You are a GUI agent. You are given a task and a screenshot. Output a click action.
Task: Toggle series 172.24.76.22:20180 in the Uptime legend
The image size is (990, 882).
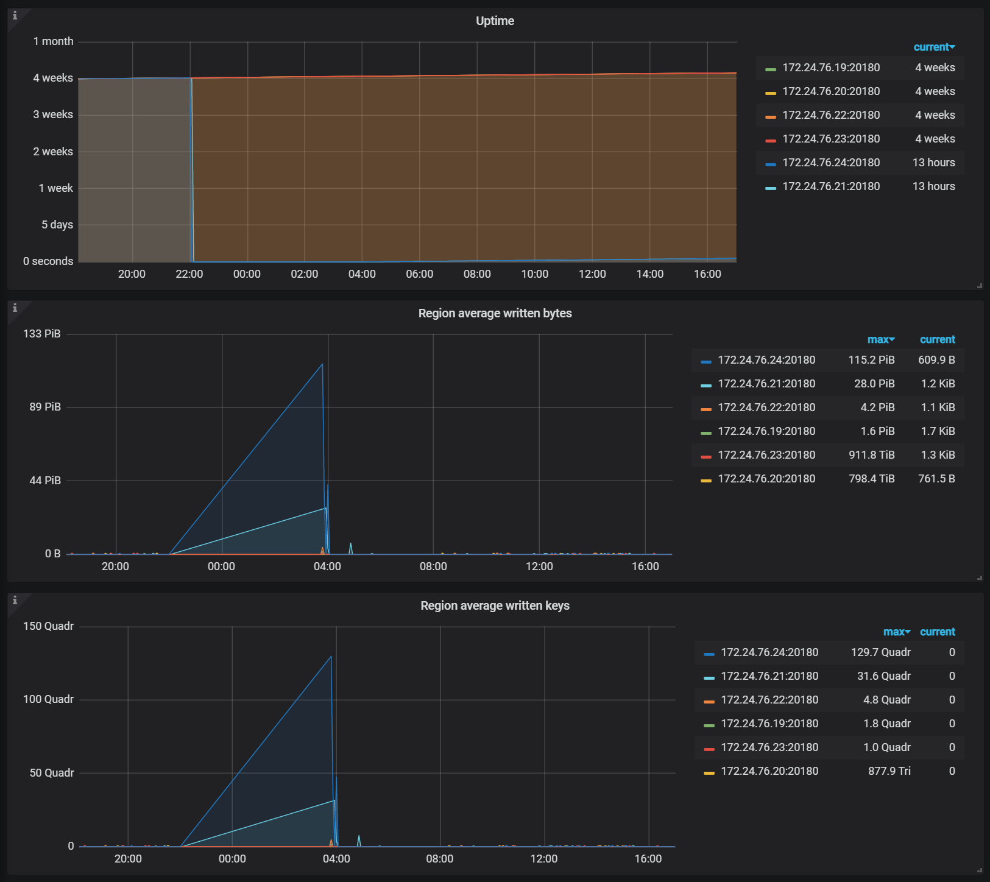[831, 115]
